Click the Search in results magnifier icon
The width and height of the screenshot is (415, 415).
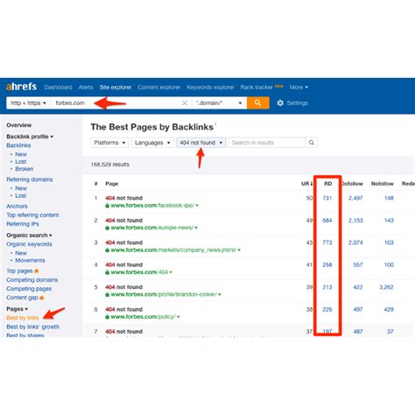click(312, 143)
